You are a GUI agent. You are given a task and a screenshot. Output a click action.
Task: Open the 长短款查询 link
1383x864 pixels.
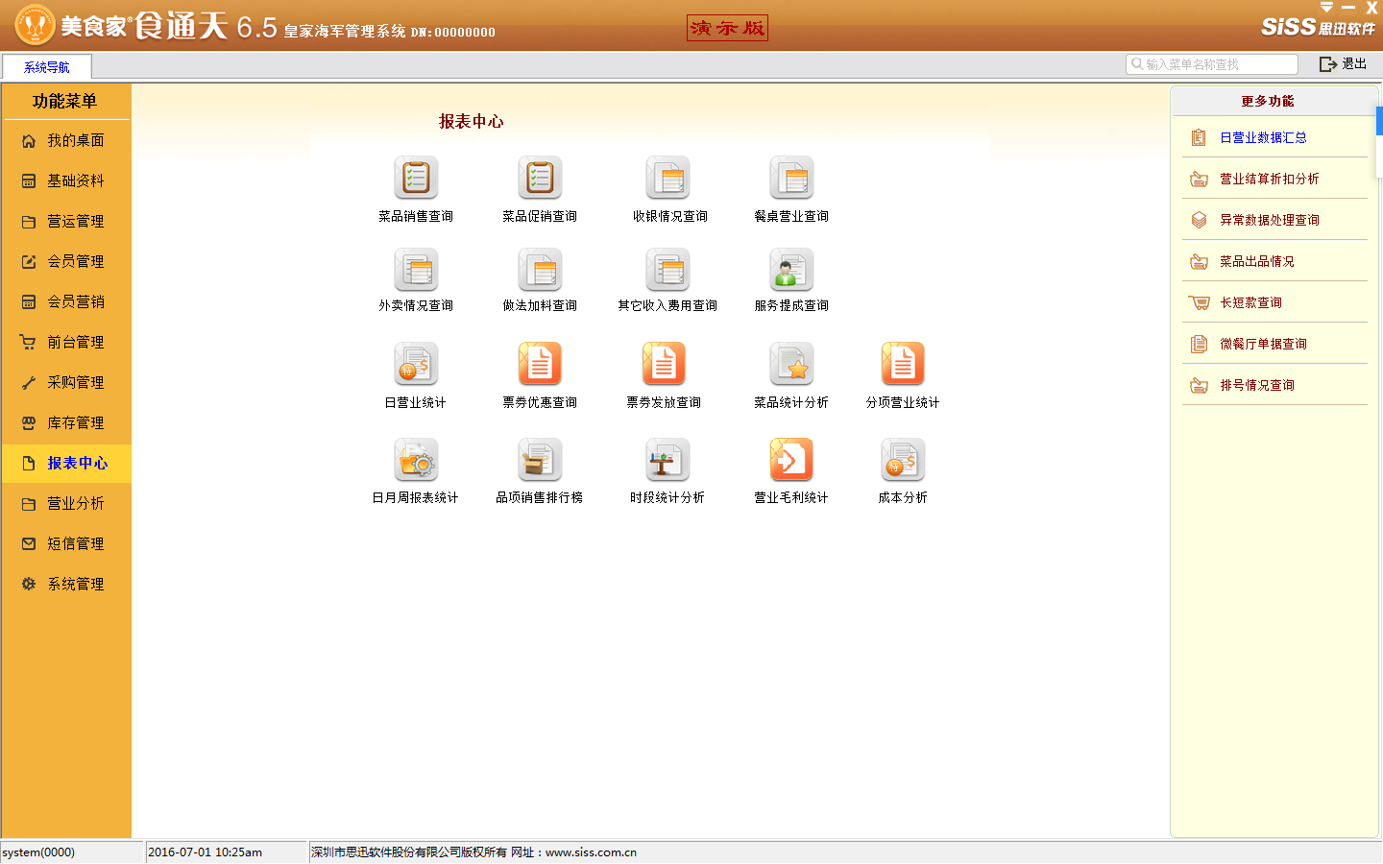[x=1250, y=303]
